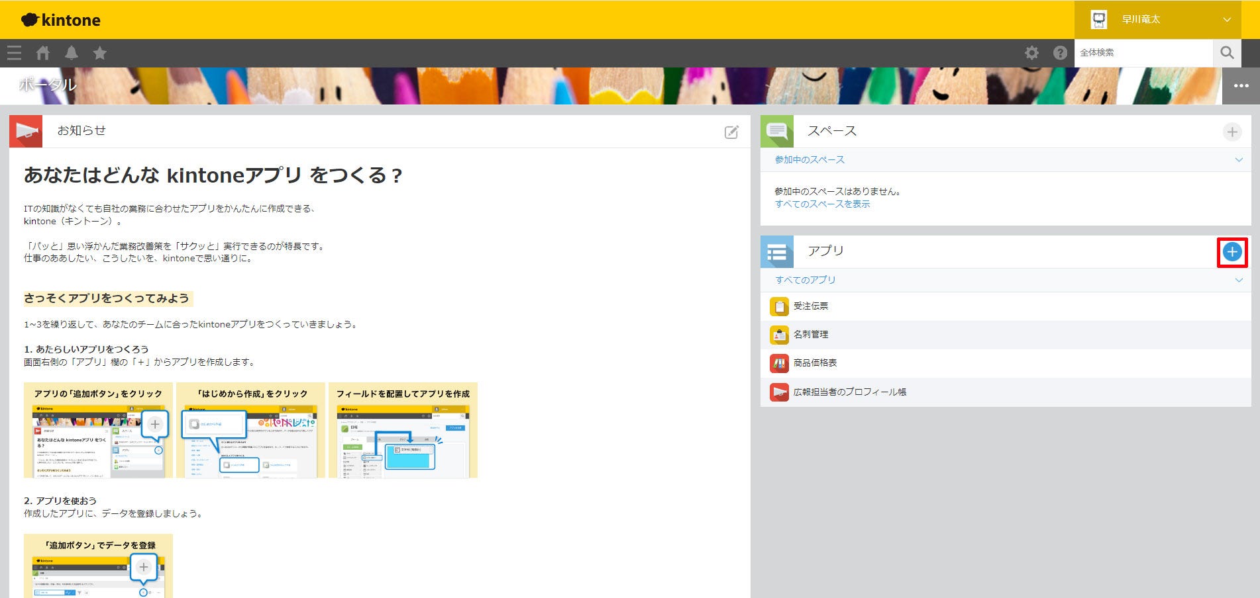The image size is (1260, 598).
Task: Expand the 参加中のスペース dropdown
Action: tap(1006, 159)
